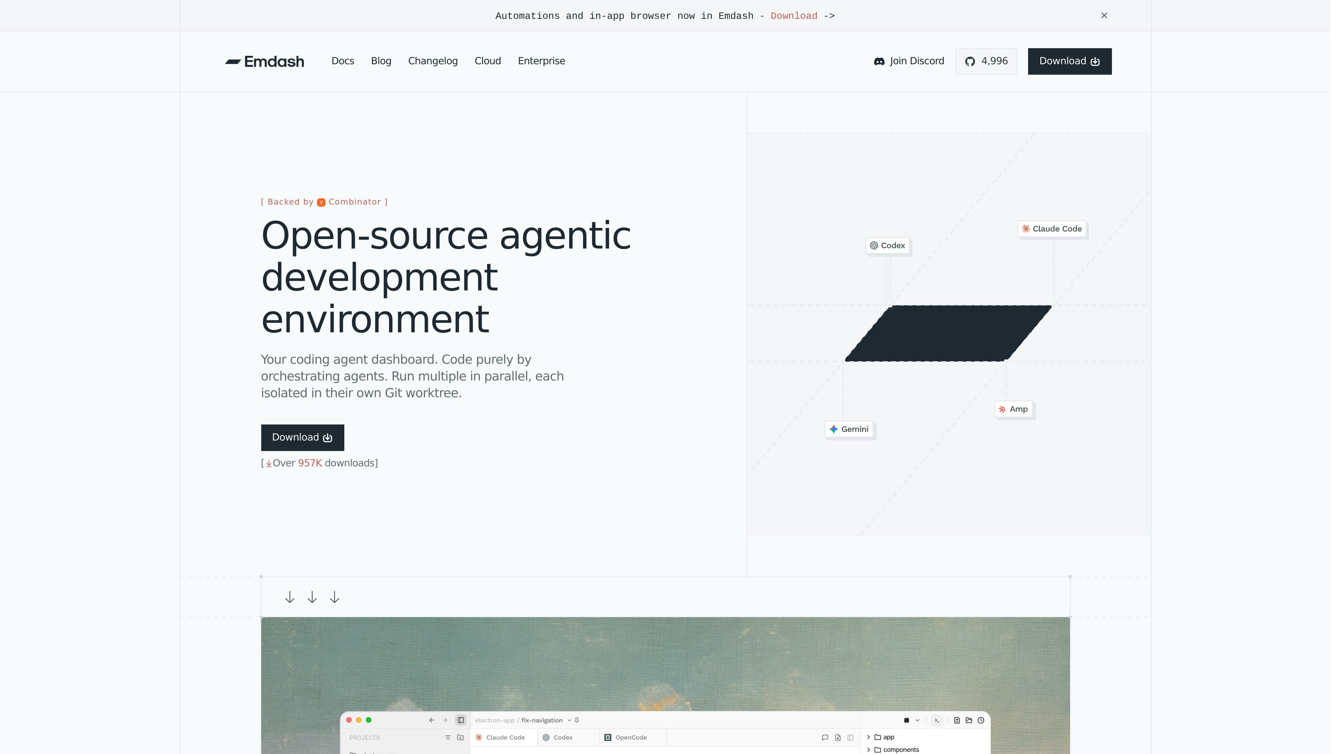The height and width of the screenshot is (754, 1341).
Task: Click the stop square icon in the preview toolbar
Action: (x=906, y=720)
